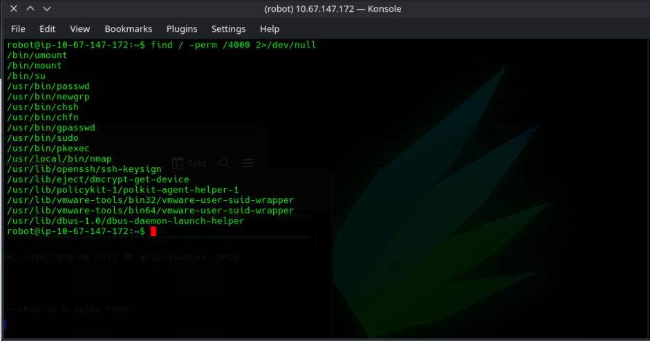The height and width of the screenshot is (341, 650).
Task: Click the /usr/local/bin/nmap output line
Action: 59,159
